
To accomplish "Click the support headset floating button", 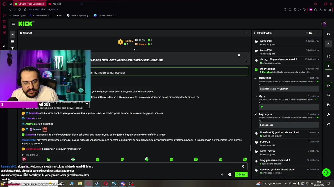I will [x=326, y=172].
